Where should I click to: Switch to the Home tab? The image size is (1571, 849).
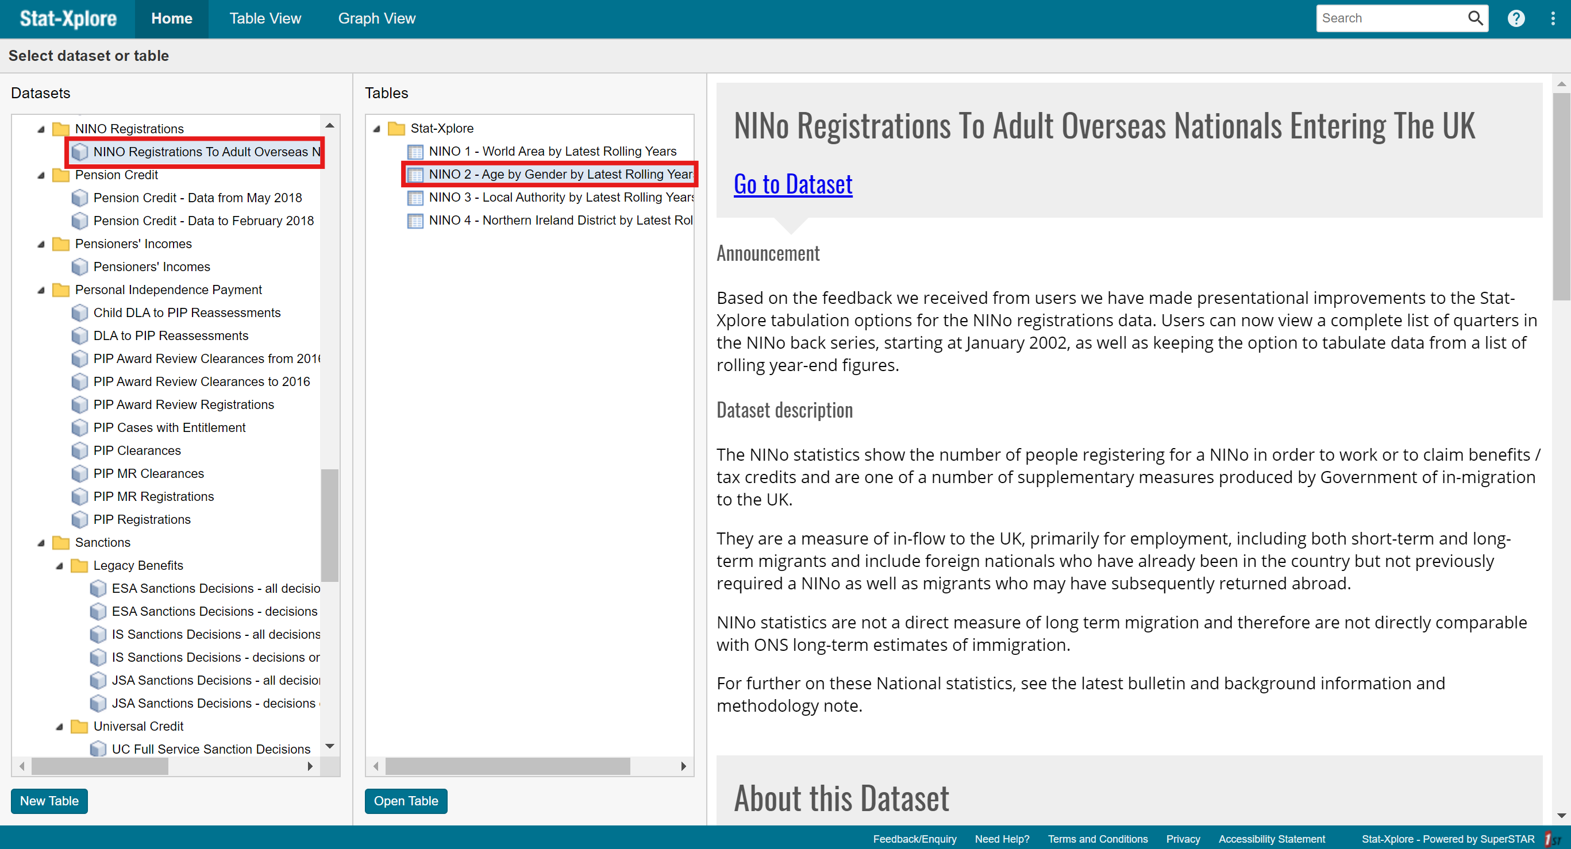(171, 18)
